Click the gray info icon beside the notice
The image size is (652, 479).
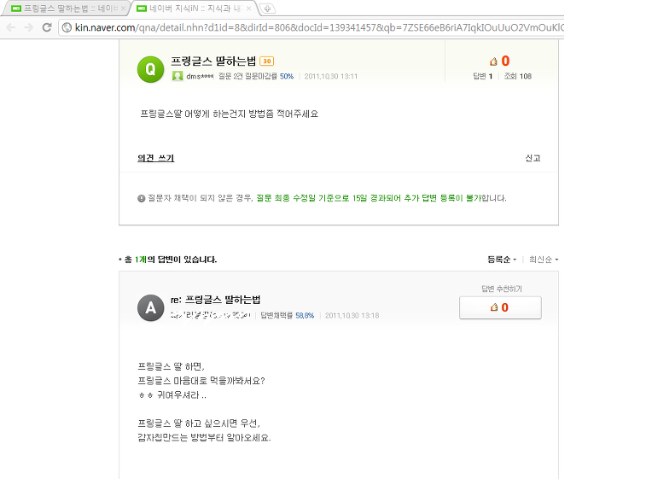[142, 198]
